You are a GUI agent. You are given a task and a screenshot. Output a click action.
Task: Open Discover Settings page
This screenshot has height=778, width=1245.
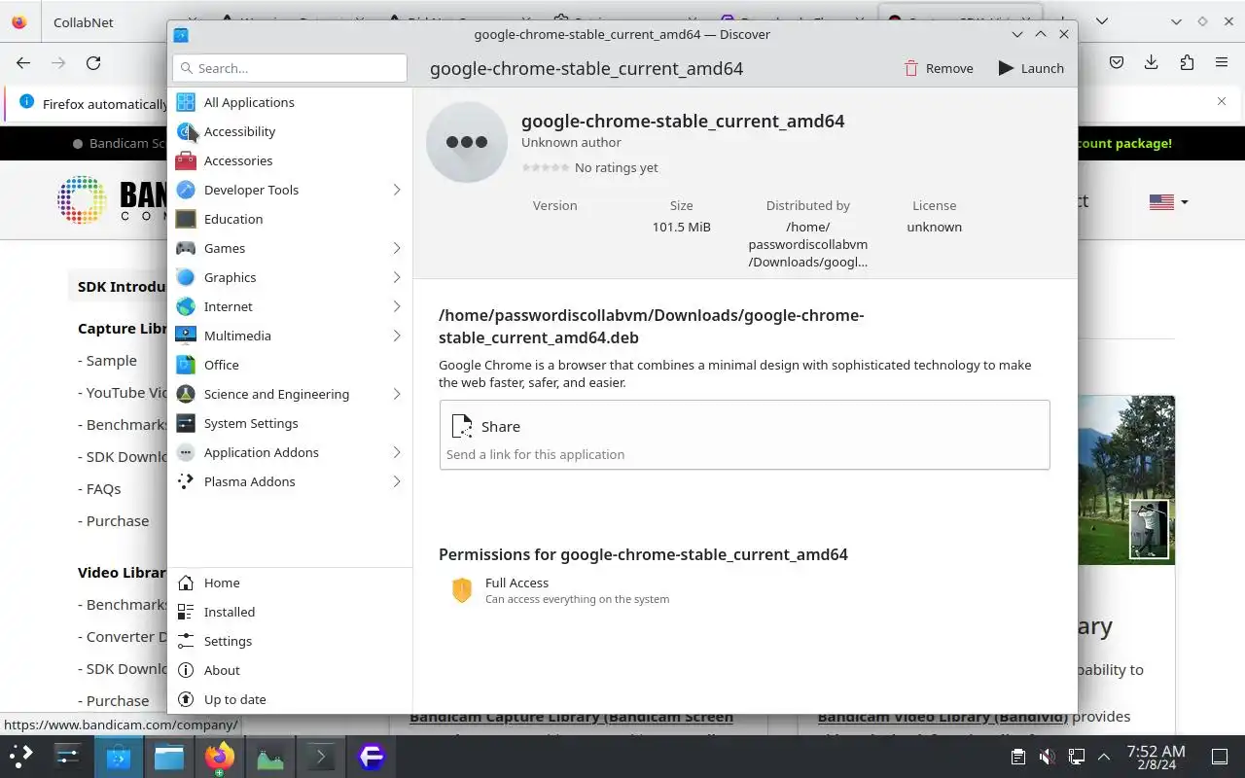[290, 641]
